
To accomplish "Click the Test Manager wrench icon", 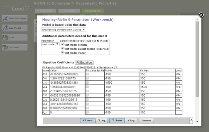I will pyautogui.click(x=5, y=19).
